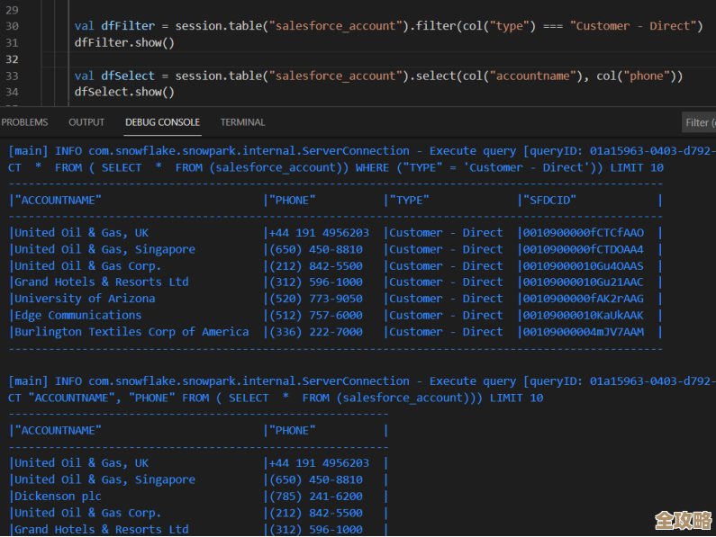Image resolution: width=716 pixels, height=537 pixels.
Task: Click dfSelect.show() call on line 34
Action: coord(124,92)
